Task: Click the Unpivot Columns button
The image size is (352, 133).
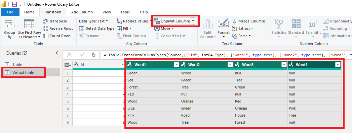Action: tap(172, 21)
